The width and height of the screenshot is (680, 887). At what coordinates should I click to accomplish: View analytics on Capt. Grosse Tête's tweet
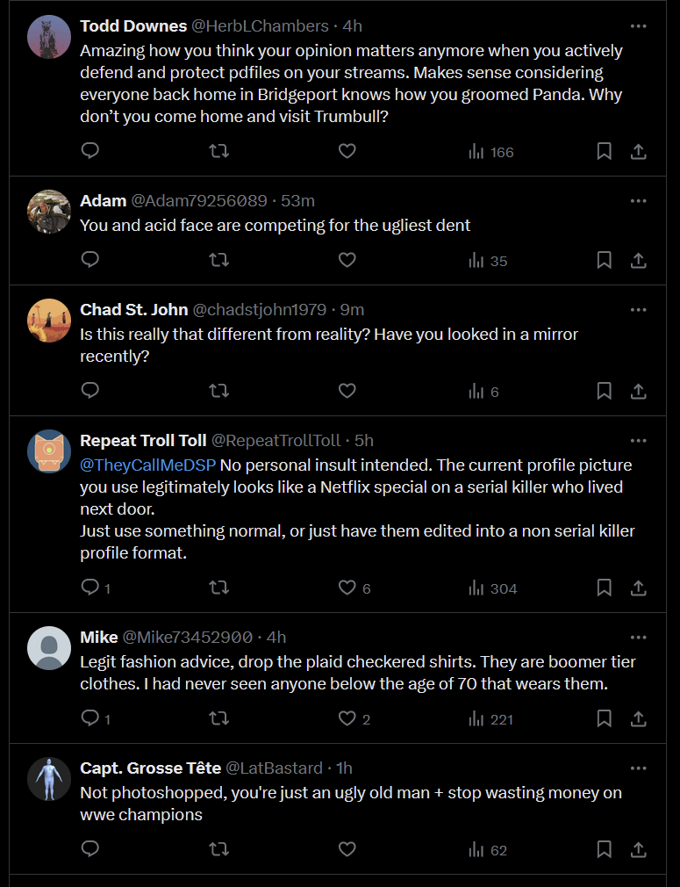[x=488, y=849]
